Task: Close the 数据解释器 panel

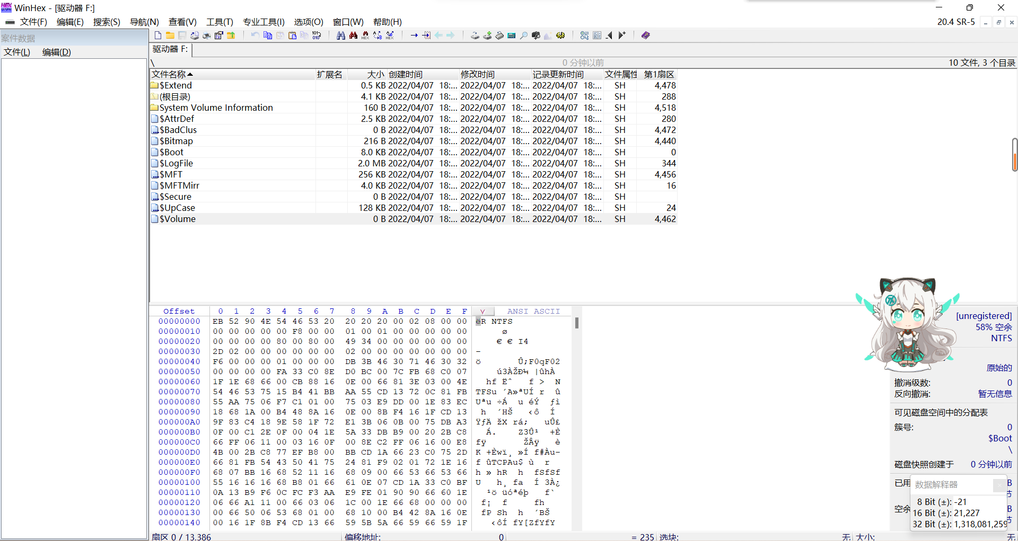Action: (x=1000, y=485)
